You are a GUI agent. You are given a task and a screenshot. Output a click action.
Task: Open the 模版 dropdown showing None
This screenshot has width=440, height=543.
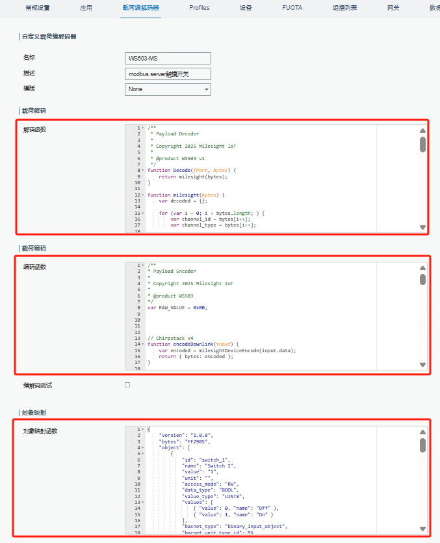(x=168, y=89)
